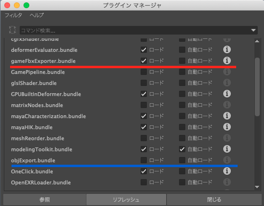Enable auto load for OneClick.bundle

[x=182, y=171]
